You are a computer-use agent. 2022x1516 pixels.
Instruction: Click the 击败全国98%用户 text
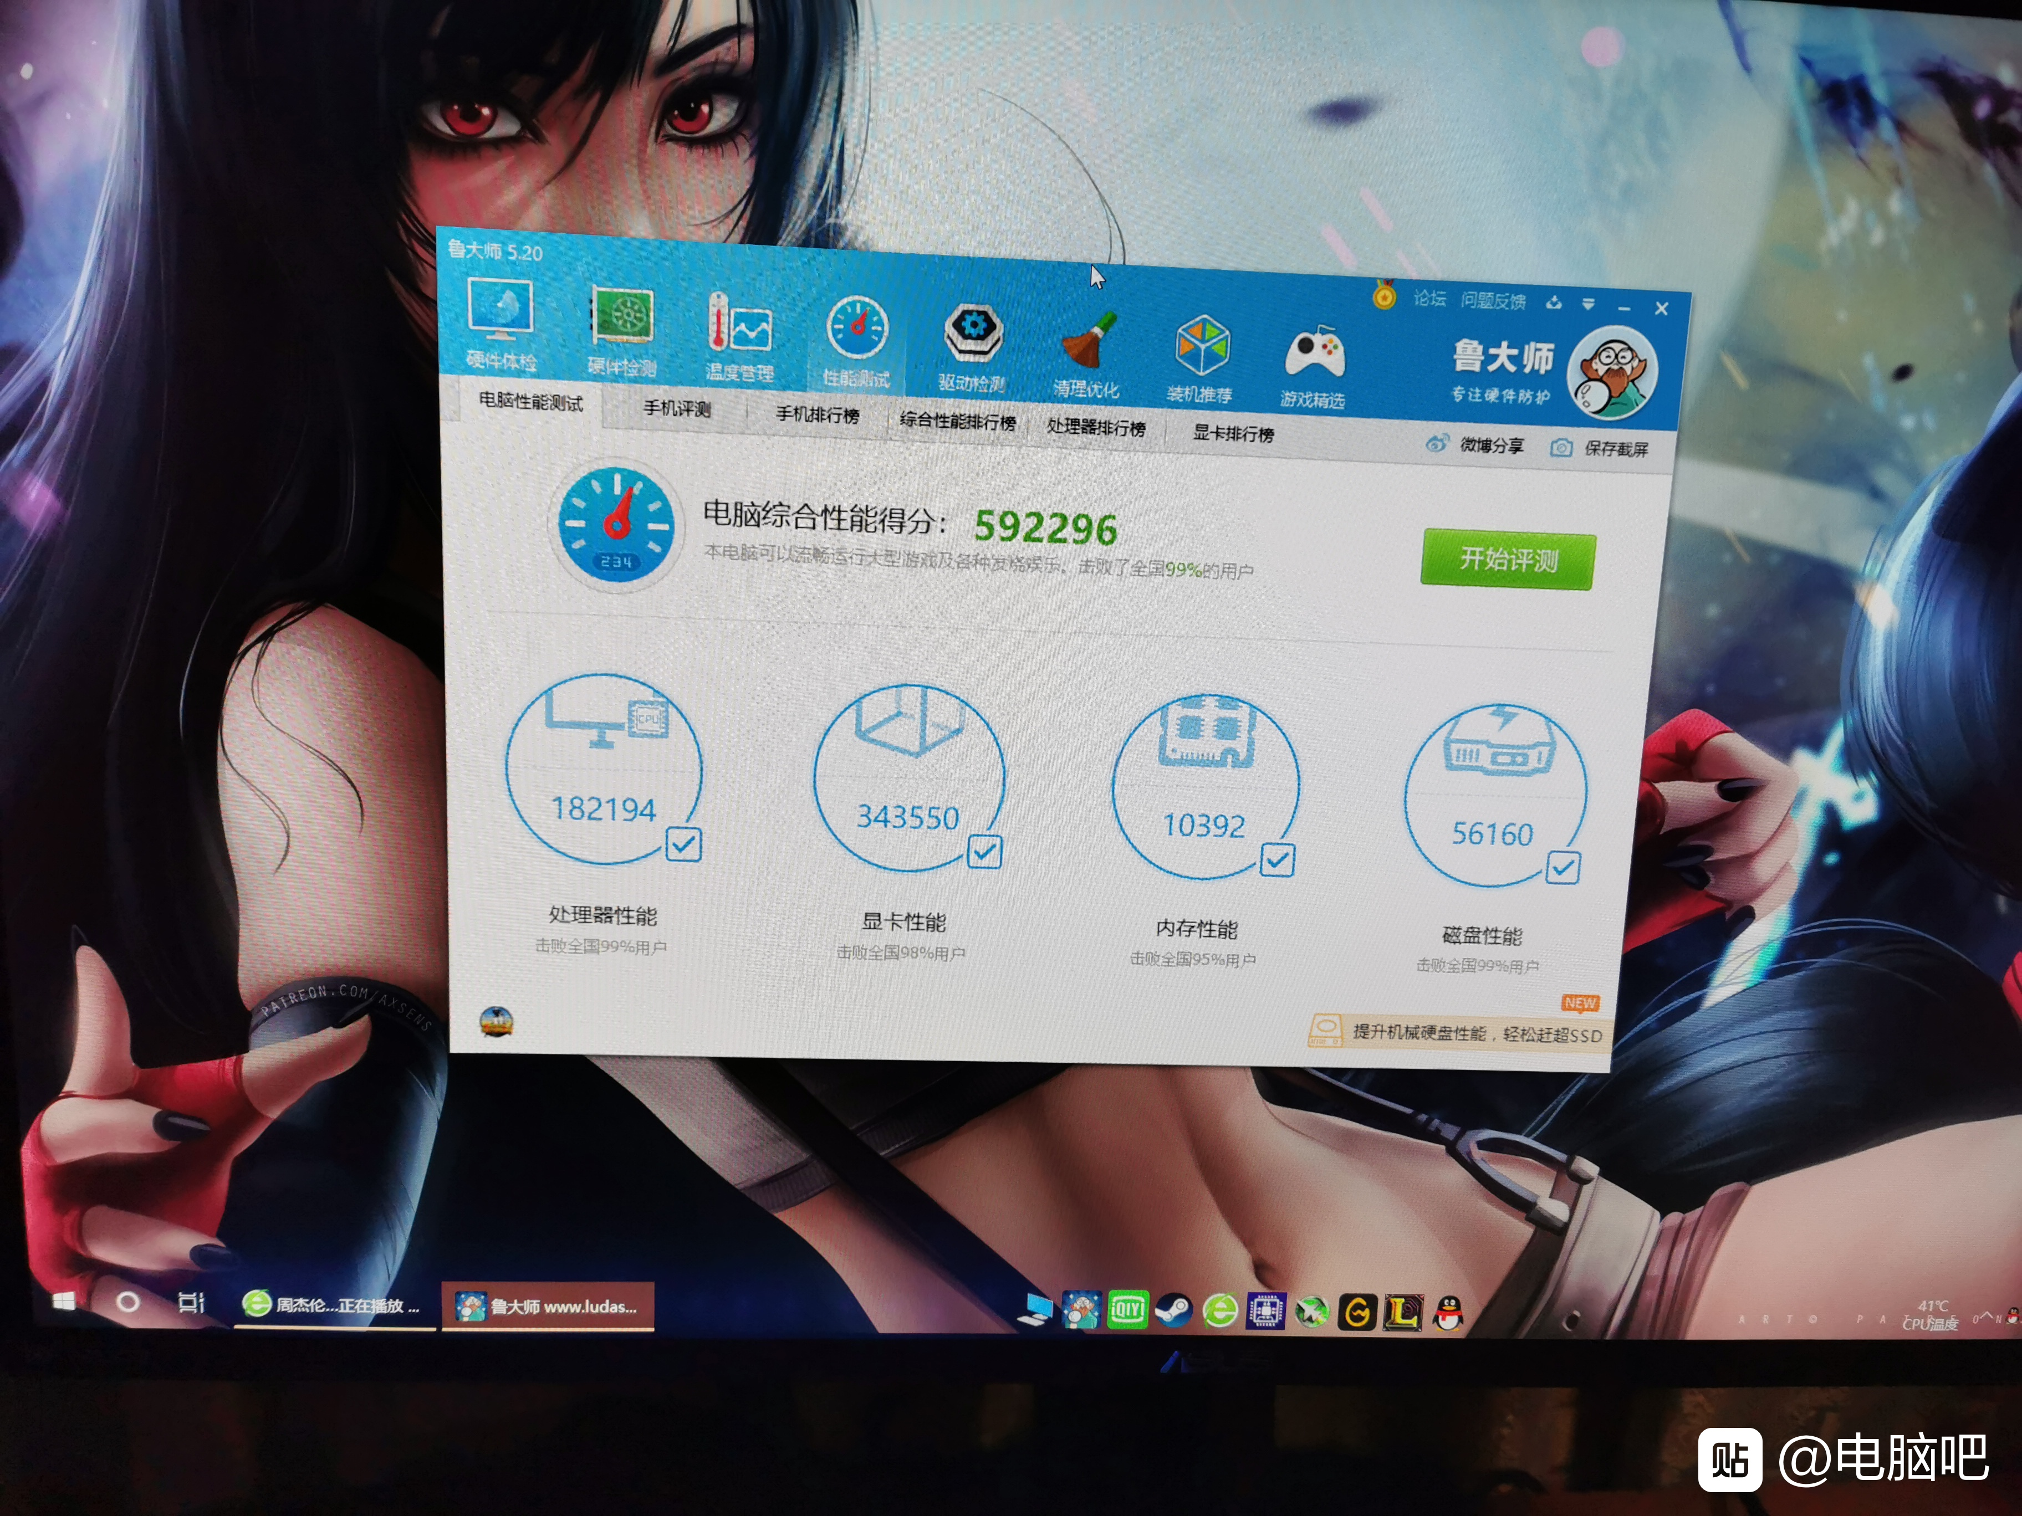click(900, 952)
